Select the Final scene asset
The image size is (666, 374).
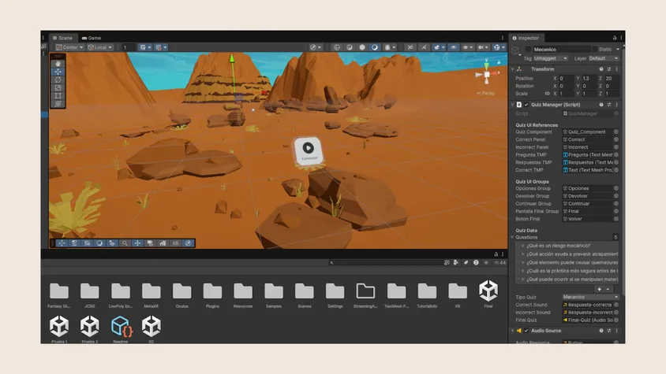pos(488,294)
